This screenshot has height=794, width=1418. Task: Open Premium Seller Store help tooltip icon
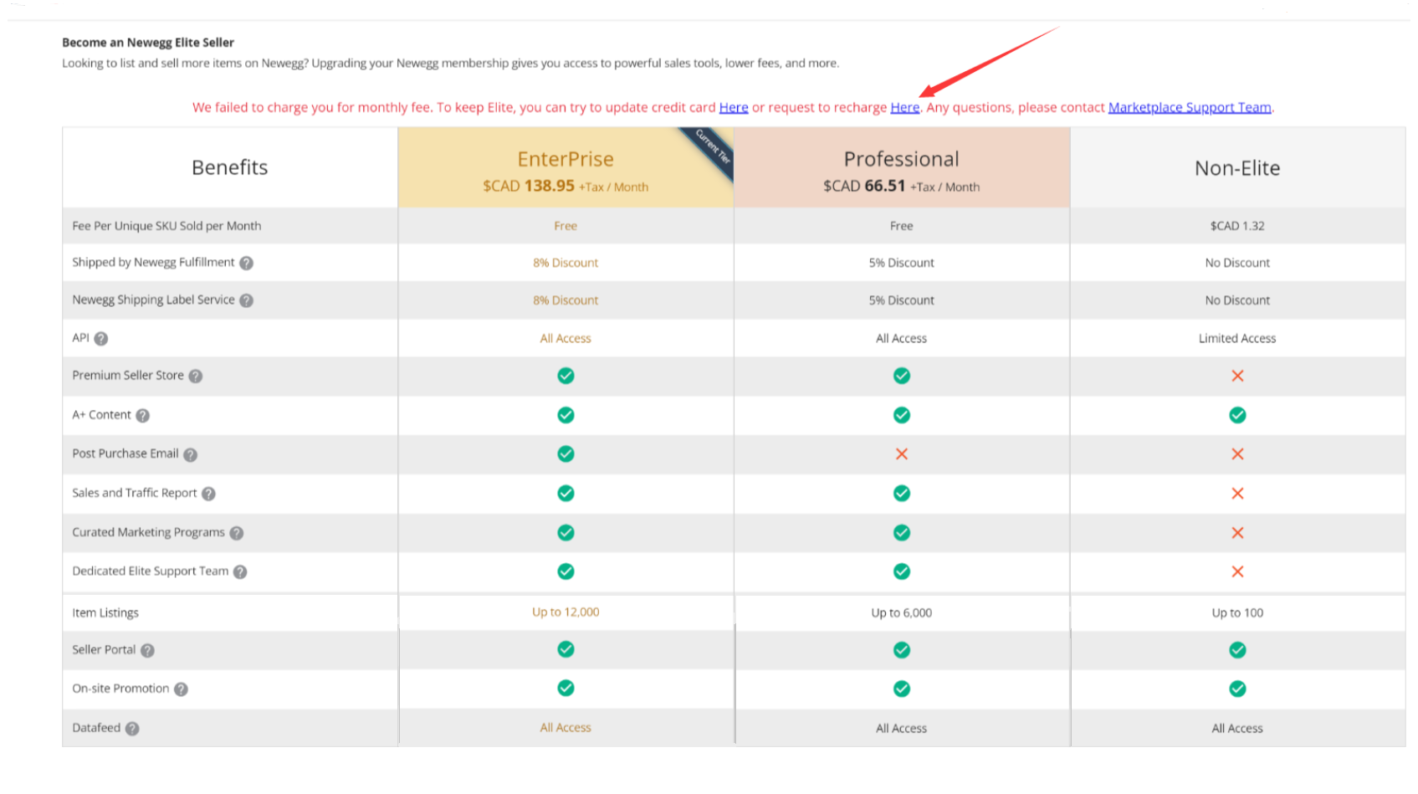coord(196,377)
